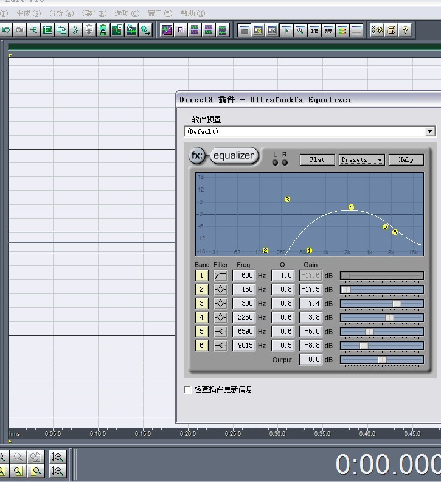This screenshot has height=482, width=441.
Task: Open the 帮助(H) menu
Action: (x=193, y=13)
